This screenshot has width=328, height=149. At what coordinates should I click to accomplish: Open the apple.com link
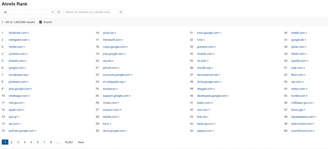pos(15,110)
